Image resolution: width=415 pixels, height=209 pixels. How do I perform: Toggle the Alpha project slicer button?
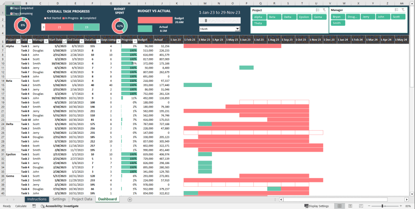[x=259, y=17]
